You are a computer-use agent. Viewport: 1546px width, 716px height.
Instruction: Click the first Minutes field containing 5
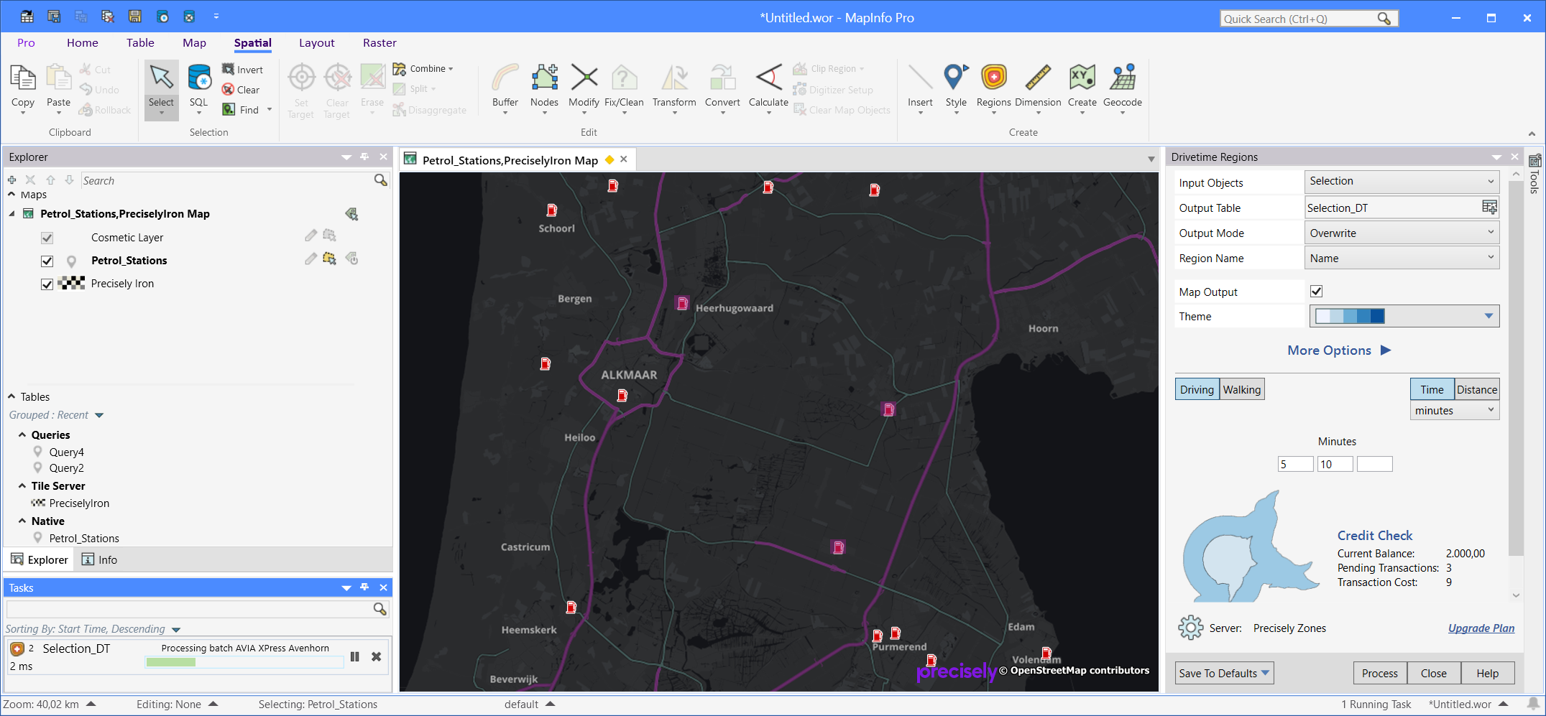(1295, 465)
